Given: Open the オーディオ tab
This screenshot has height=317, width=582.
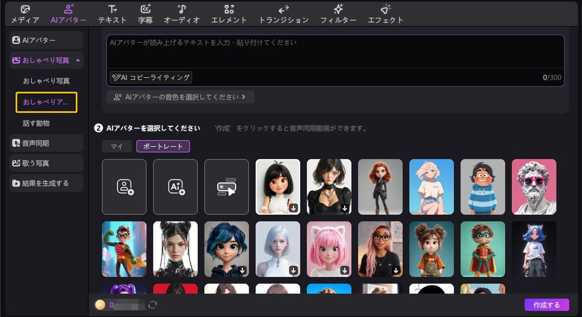Looking at the screenshot, I should (x=182, y=14).
